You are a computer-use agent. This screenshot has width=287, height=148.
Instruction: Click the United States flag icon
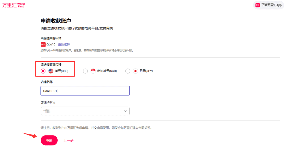pyautogui.click(x=51, y=71)
